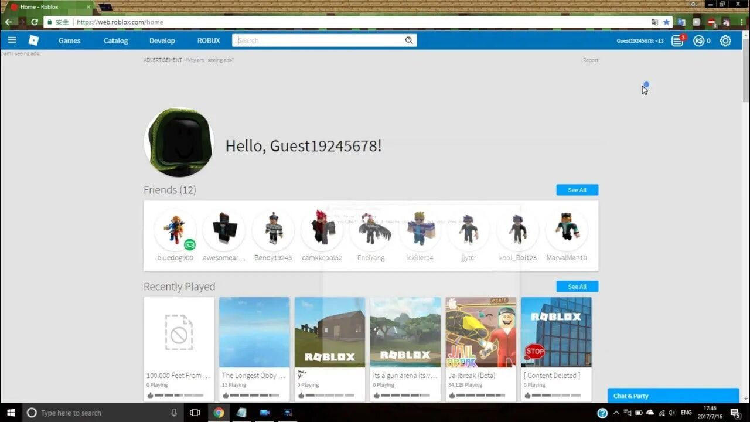This screenshot has width=750, height=422.
Task: Open the Games menu item
Action: (x=69, y=40)
